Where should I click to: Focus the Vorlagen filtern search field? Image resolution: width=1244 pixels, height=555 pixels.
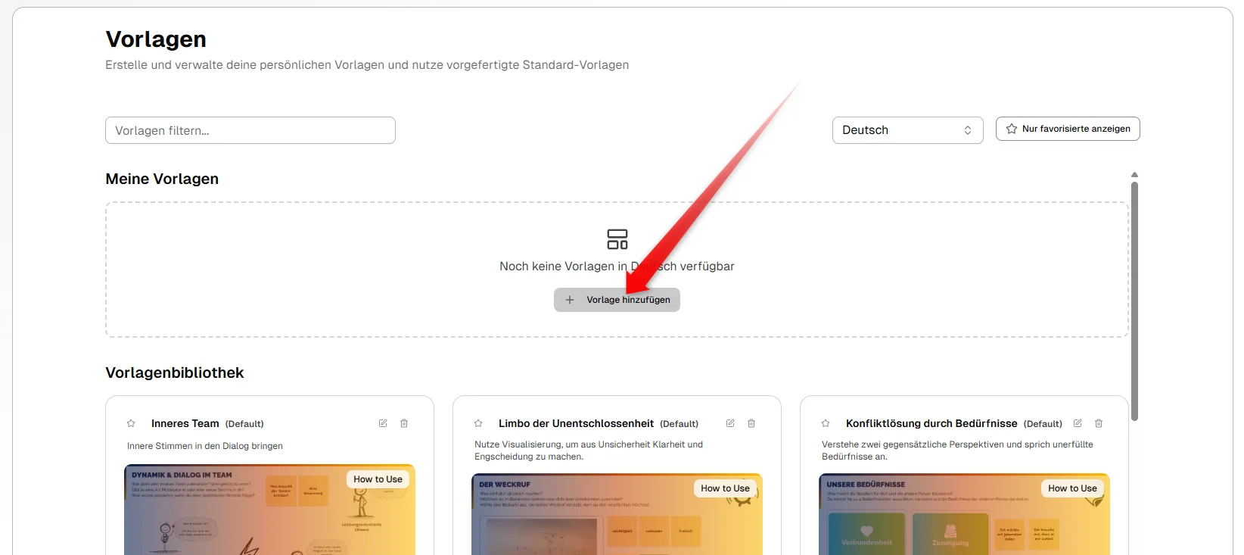point(250,130)
